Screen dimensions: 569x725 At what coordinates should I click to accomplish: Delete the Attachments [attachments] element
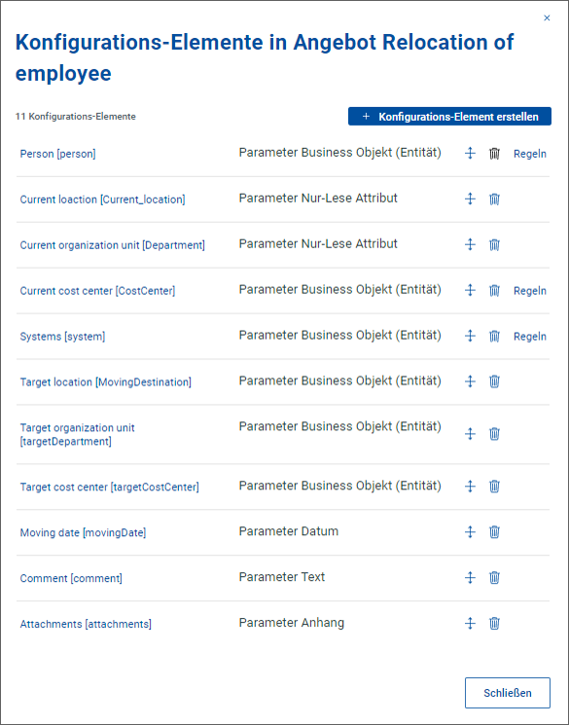[494, 623]
